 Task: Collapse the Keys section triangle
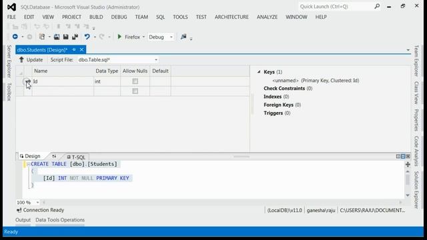click(x=259, y=72)
